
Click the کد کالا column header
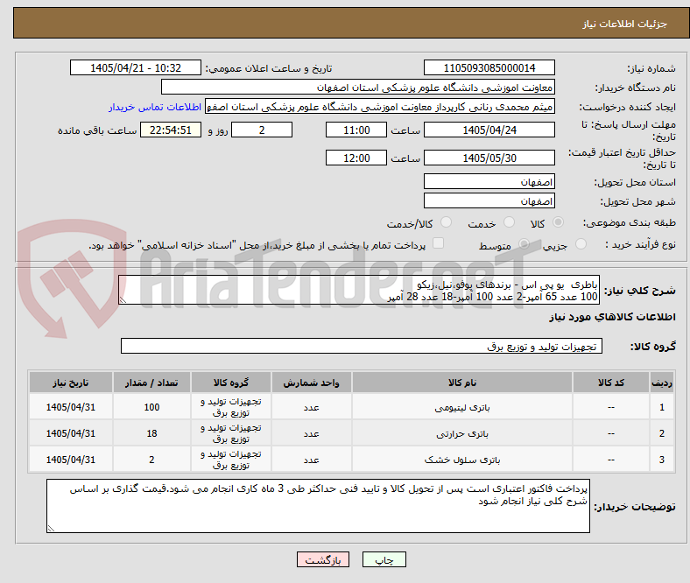point(611,383)
